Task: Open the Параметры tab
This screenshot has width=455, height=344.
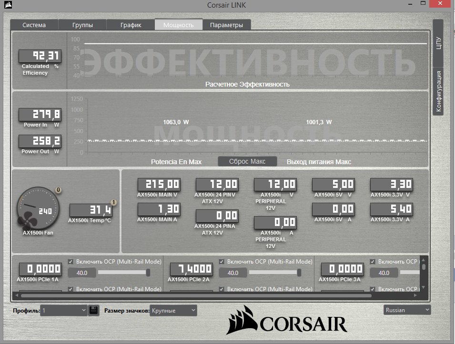Action: pyautogui.click(x=227, y=25)
